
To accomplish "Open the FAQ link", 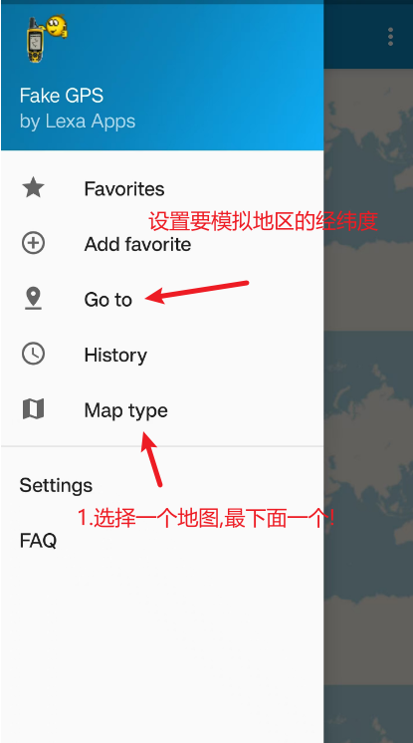I will [x=162, y=541].
